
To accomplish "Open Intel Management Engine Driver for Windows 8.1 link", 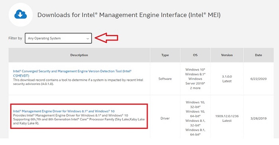I will tap(64, 111).
